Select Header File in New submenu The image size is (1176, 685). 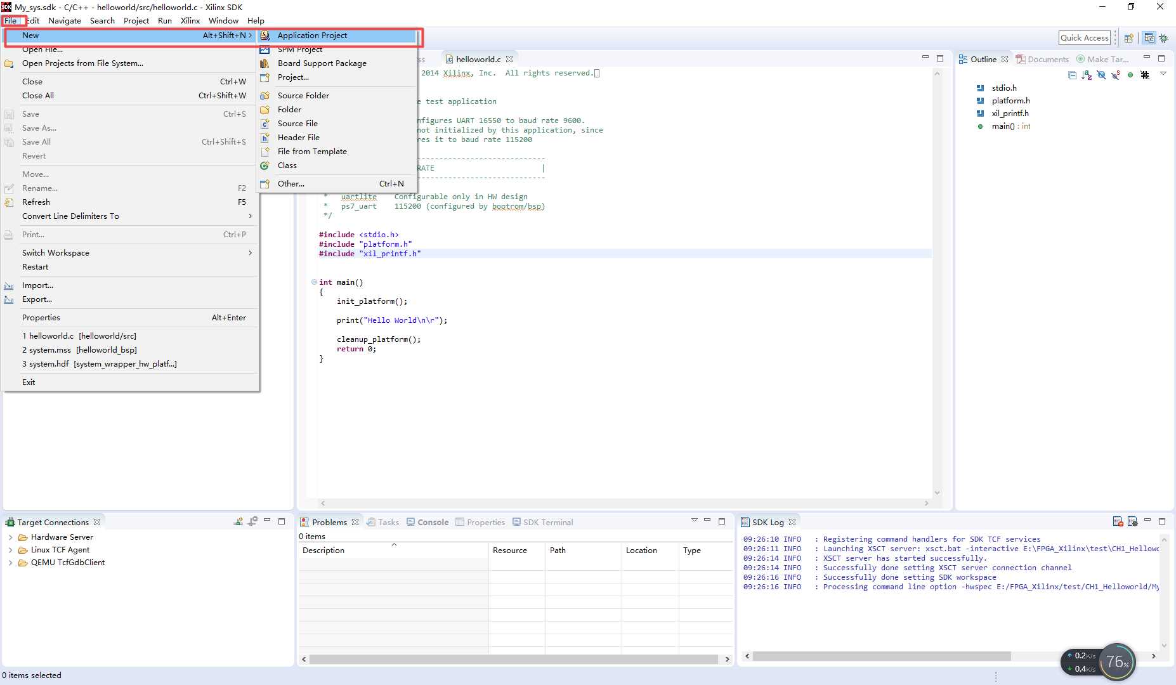point(337,138)
